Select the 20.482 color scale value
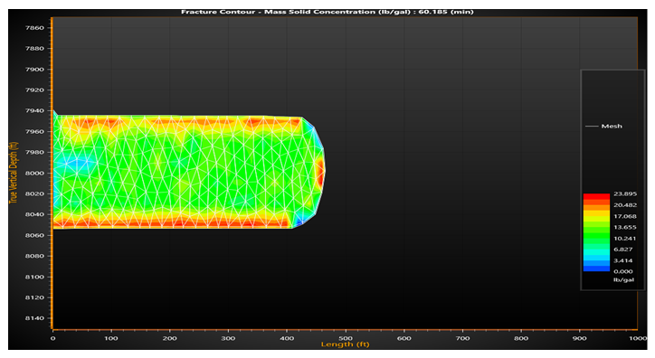 pyautogui.click(x=625, y=205)
